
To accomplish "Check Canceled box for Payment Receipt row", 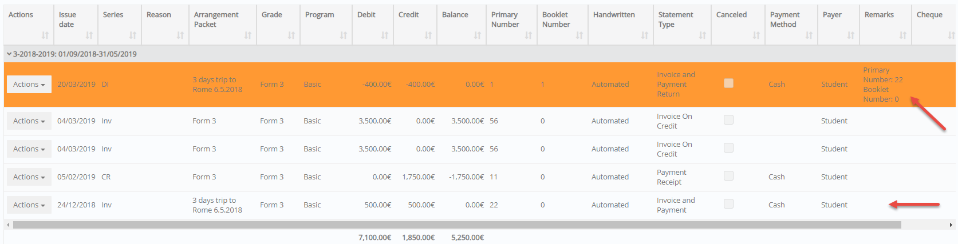I will [x=728, y=176].
